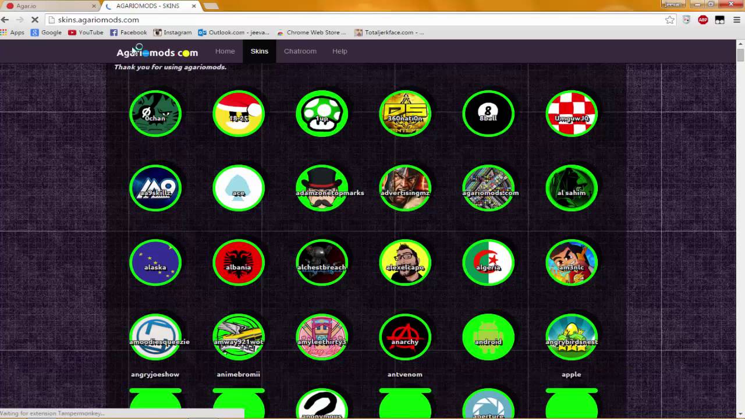Go back to previous page
Screen dimensions: 745x419
pos(5,20)
